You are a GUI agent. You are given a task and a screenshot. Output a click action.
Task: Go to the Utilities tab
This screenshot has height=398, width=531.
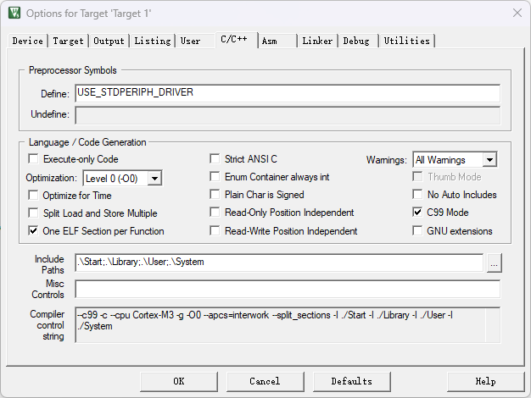point(406,41)
